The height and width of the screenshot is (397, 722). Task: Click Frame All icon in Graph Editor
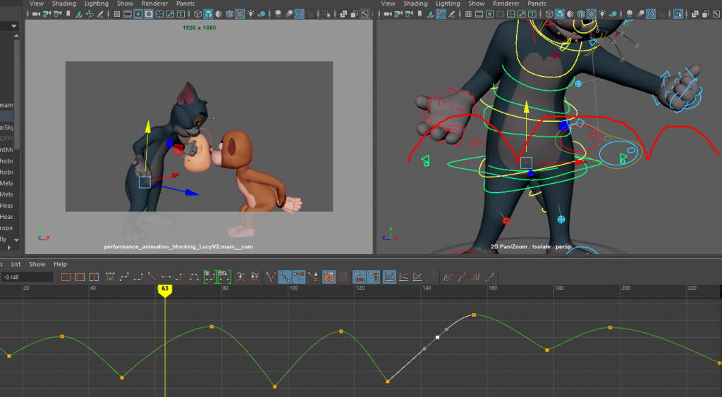(66, 277)
